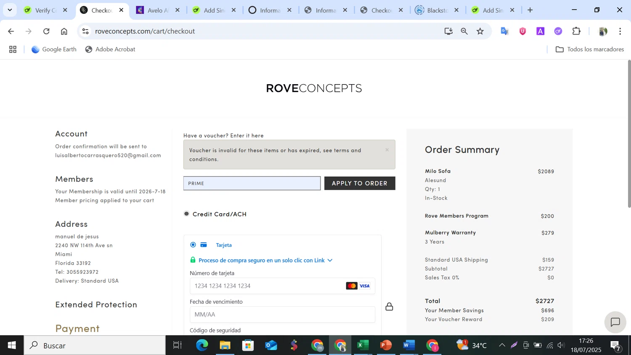
Task: Launch PowerPoint from the taskbar
Action: click(x=385, y=345)
